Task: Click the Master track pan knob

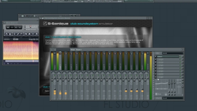Action: point(53,73)
